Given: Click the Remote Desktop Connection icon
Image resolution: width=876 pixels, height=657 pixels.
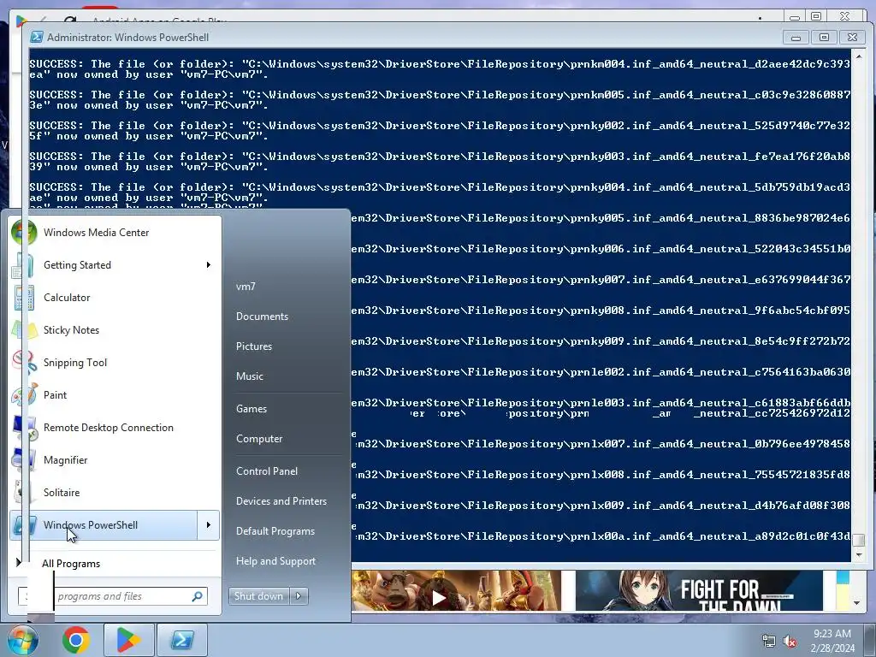Looking at the screenshot, I should [x=25, y=428].
